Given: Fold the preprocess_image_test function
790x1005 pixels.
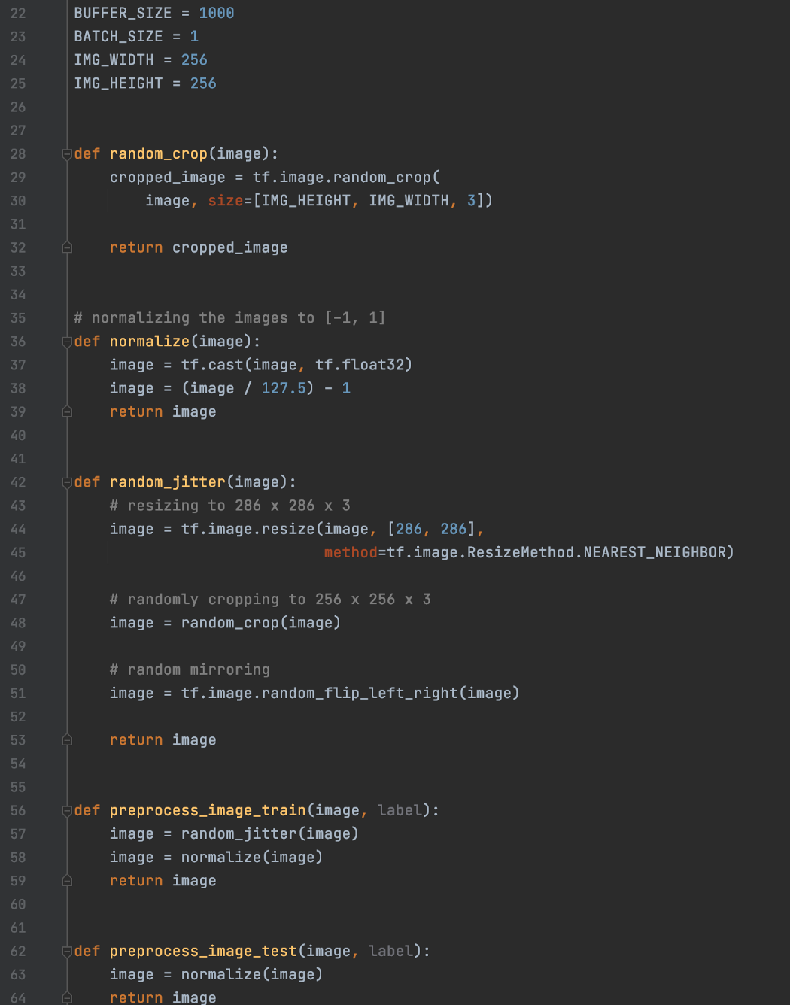Looking at the screenshot, I should 67,952.
